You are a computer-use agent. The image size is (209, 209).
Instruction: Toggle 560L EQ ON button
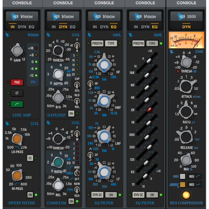(x=152, y=195)
